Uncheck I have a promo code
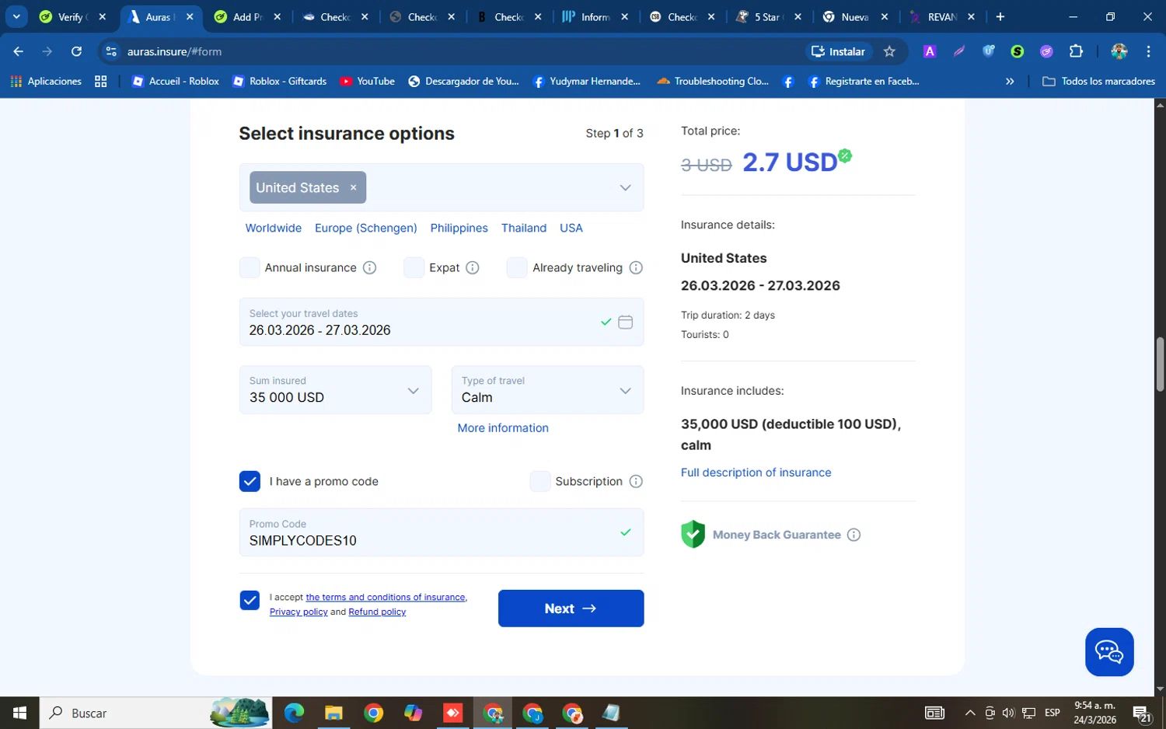Viewport: 1166px width, 729px height. click(x=250, y=481)
